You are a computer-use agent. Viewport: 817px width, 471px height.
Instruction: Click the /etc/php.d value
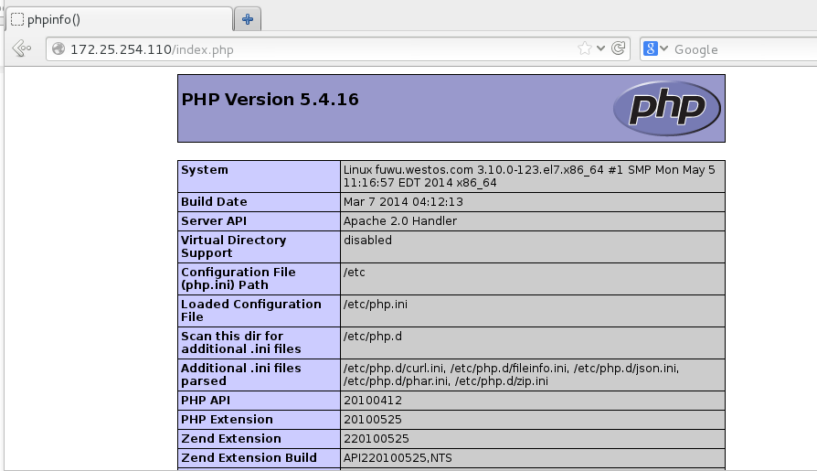point(372,337)
